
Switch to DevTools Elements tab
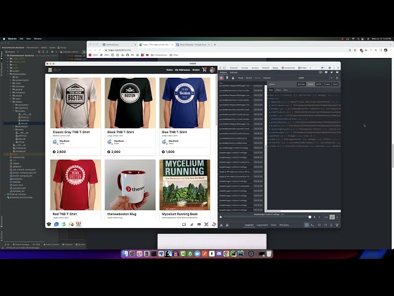pos(234,68)
